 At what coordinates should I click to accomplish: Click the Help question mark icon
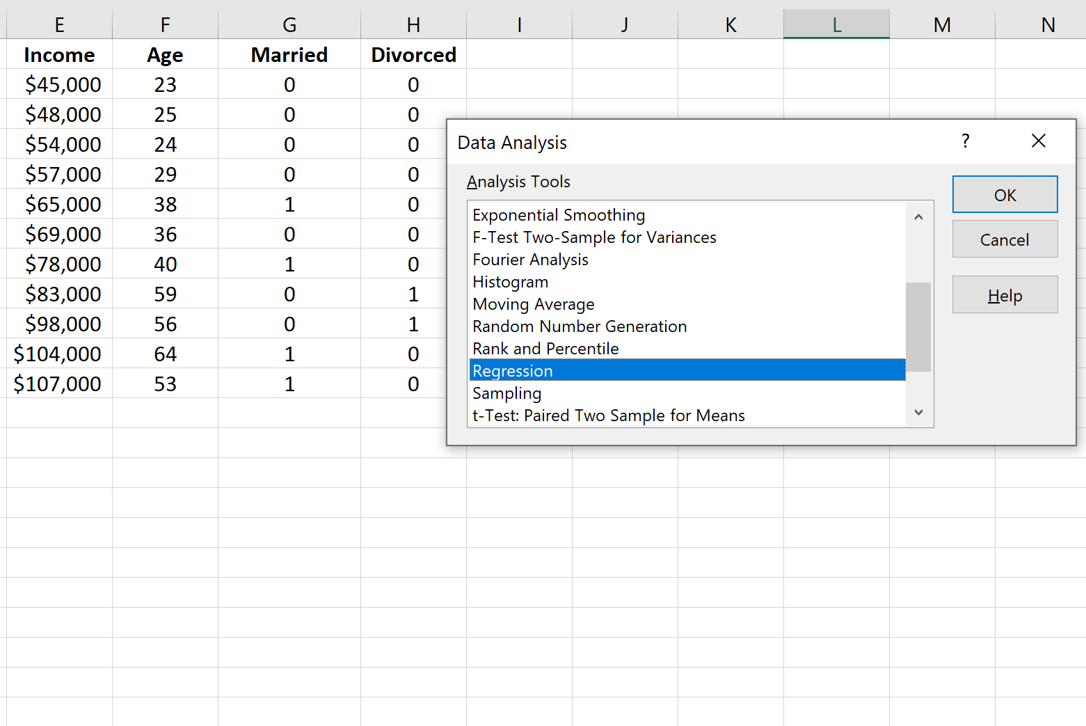(x=966, y=141)
